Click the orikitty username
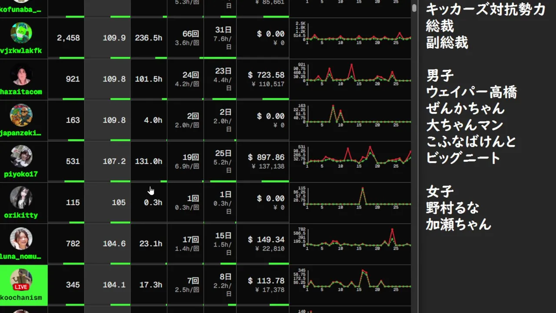This screenshot has height=313, width=556. tap(21, 215)
